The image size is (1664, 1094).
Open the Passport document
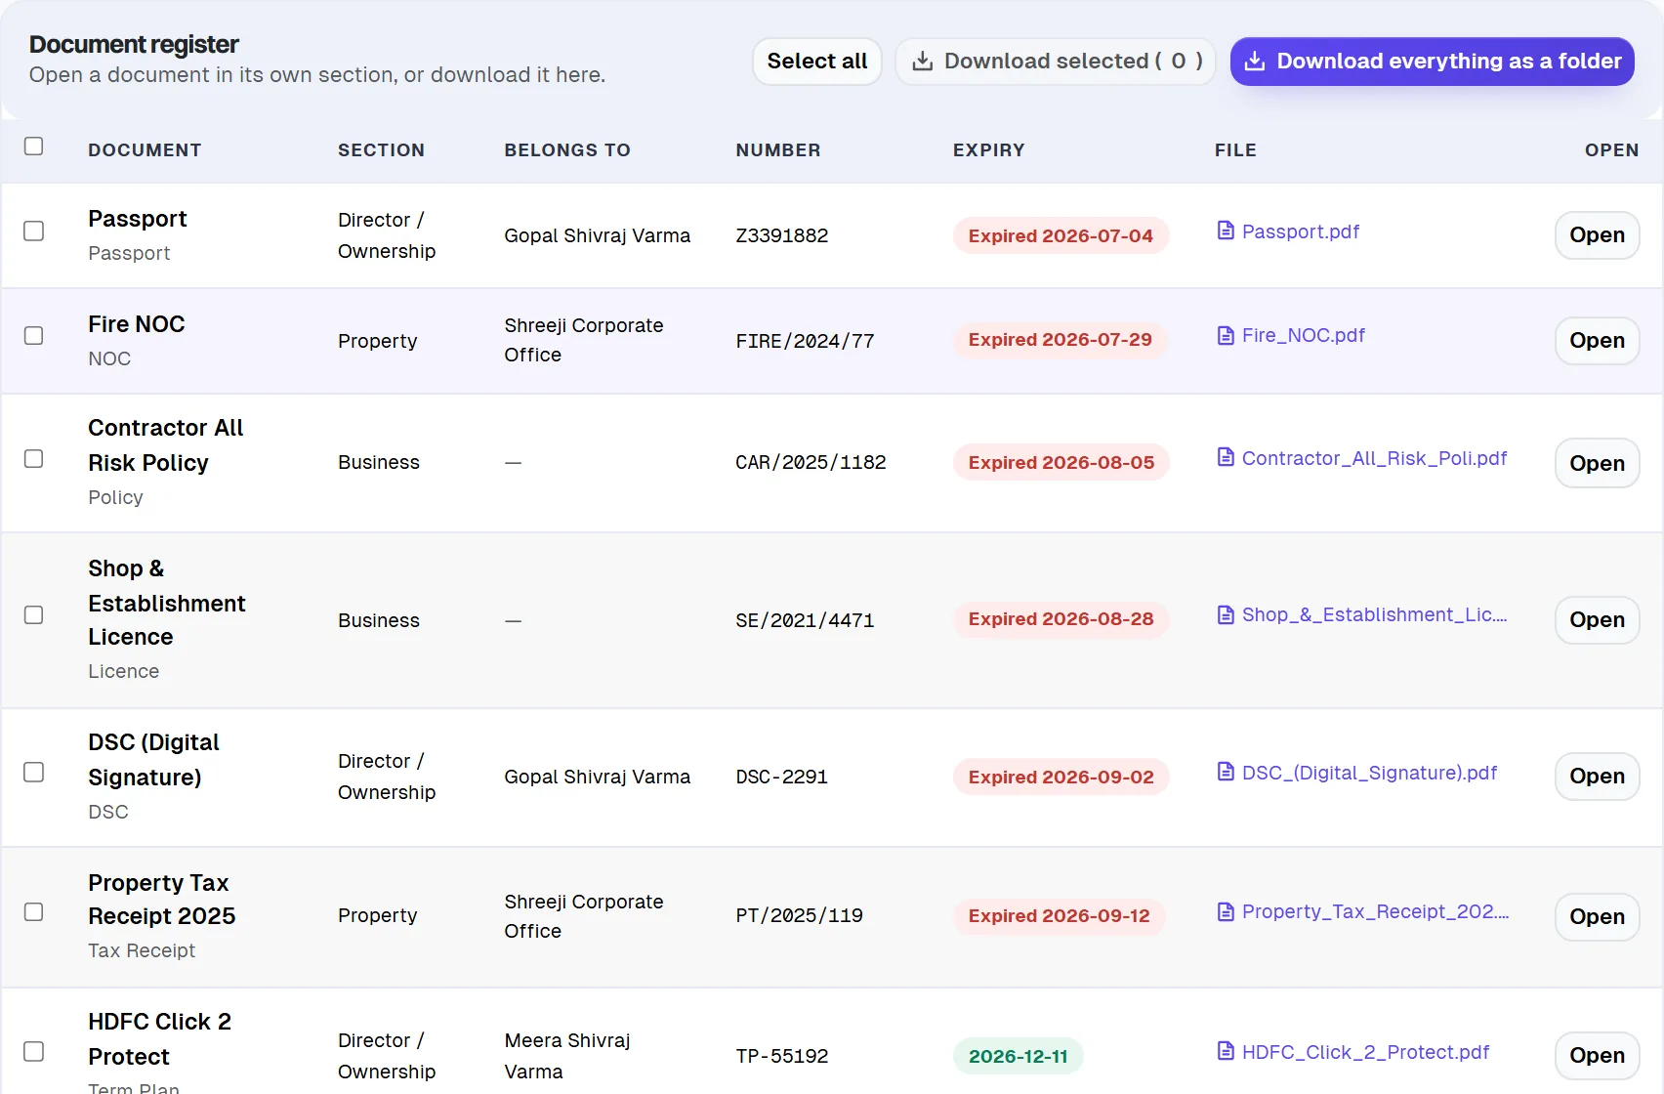1597,235
